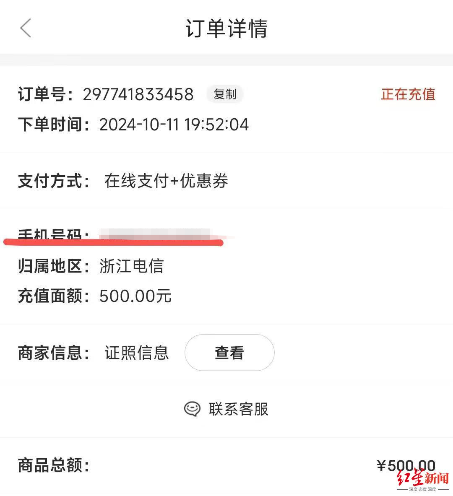Tap the 500.00元 recharge amount
453x496 pixels.
pos(135,296)
